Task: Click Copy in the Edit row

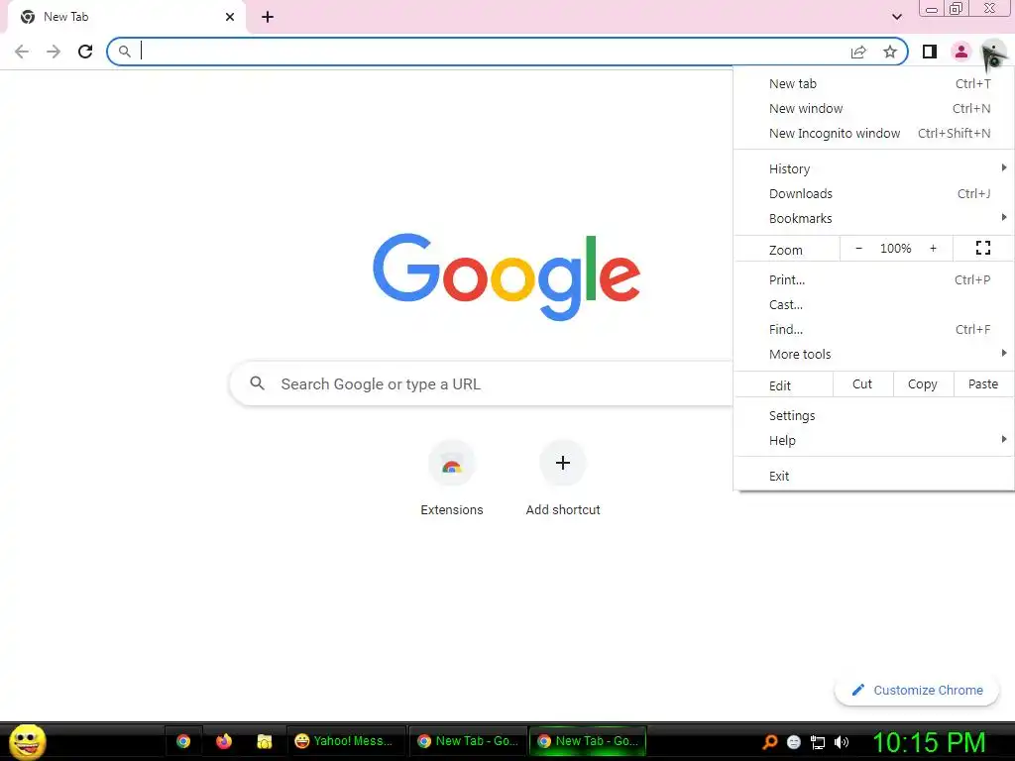Action: pyautogui.click(x=923, y=384)
